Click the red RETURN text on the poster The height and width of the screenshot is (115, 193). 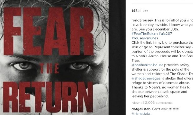click(48, 97)
